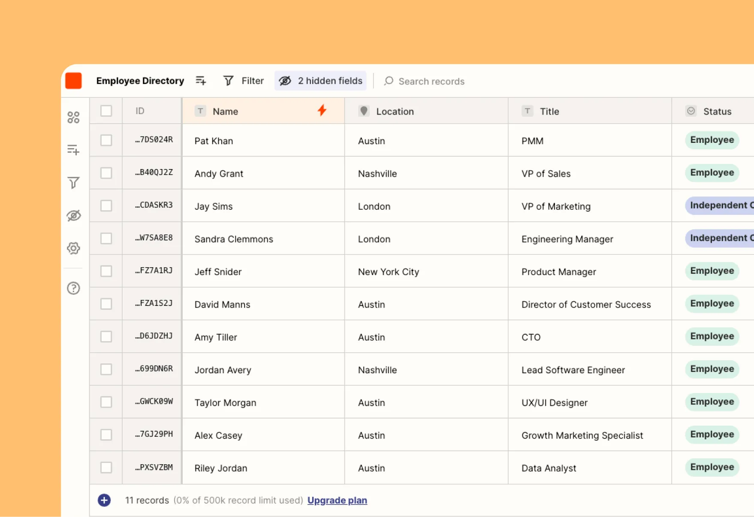Add a new record with plus button
This screenshot has height=517, width=754.
pos(103,500)
